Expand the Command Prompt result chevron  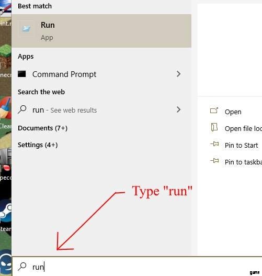coord(178,74)
